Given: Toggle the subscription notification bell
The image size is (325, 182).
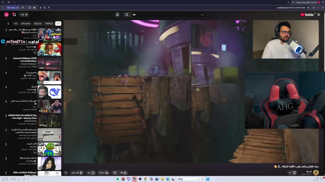Looking at the screenshot, I should 295,173.
